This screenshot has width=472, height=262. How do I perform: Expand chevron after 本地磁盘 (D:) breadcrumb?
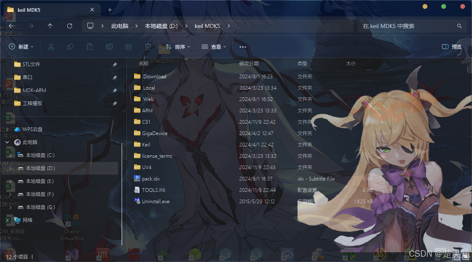tap(186, 26)
